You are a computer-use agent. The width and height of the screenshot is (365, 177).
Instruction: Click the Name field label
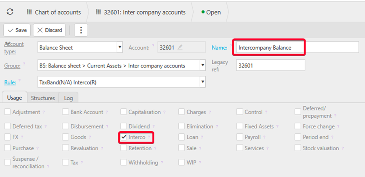click(x=219, y=47)
